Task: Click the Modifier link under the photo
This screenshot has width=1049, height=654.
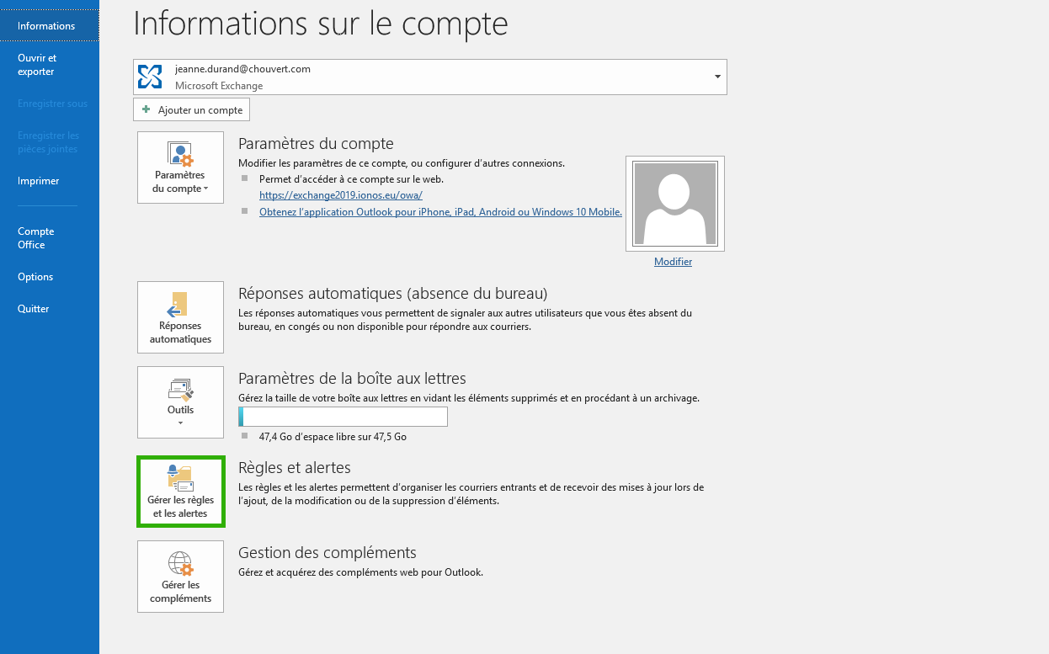Action: [x=673, y=262]
